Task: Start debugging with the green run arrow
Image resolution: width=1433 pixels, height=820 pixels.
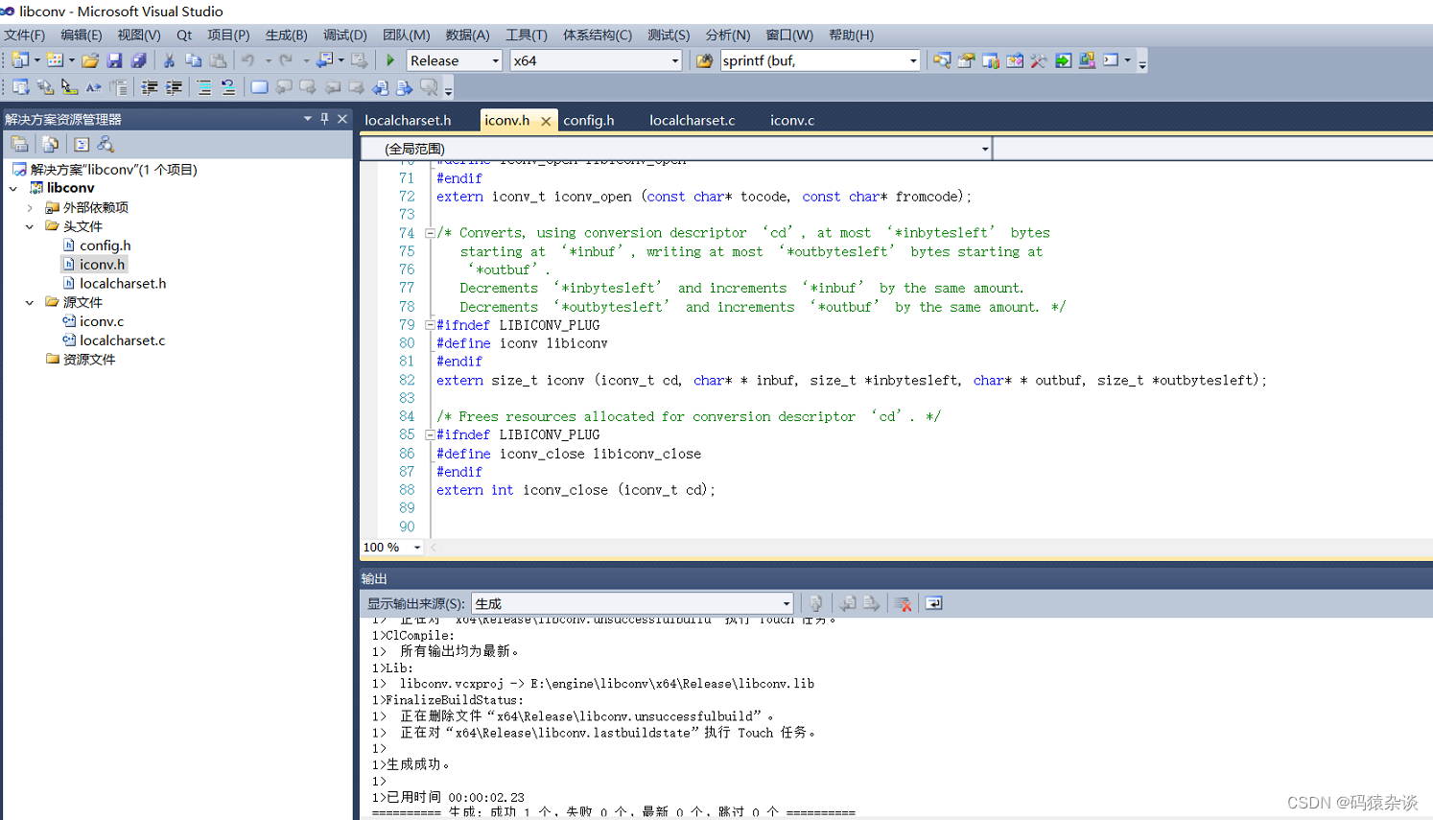Action: (389, 59)
